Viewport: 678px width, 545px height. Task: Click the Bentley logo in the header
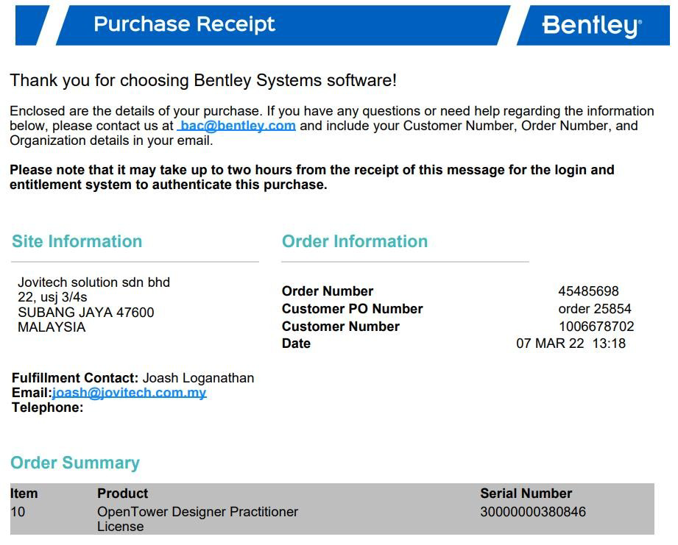click(x=591, y=26)
